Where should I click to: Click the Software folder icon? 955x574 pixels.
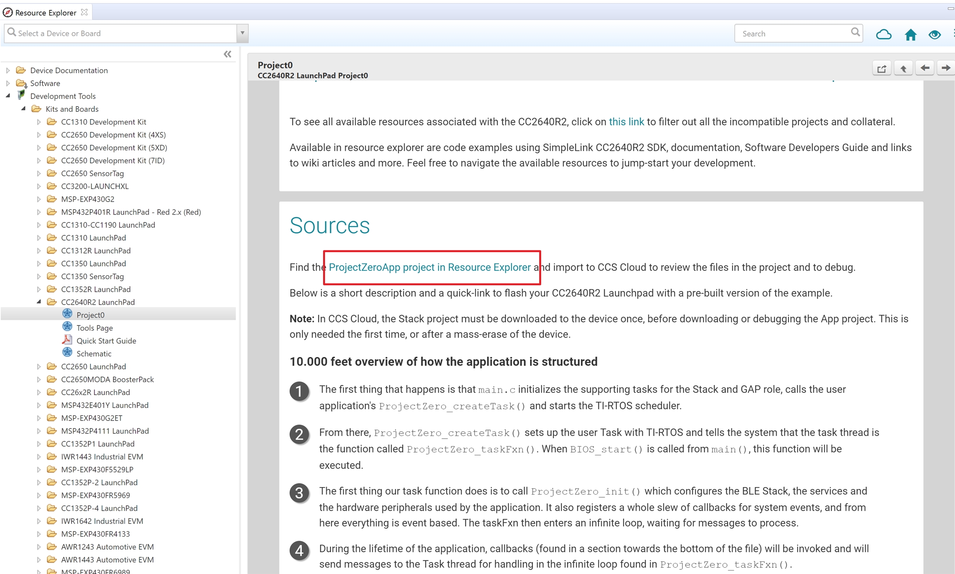click(x=21, y=83)
